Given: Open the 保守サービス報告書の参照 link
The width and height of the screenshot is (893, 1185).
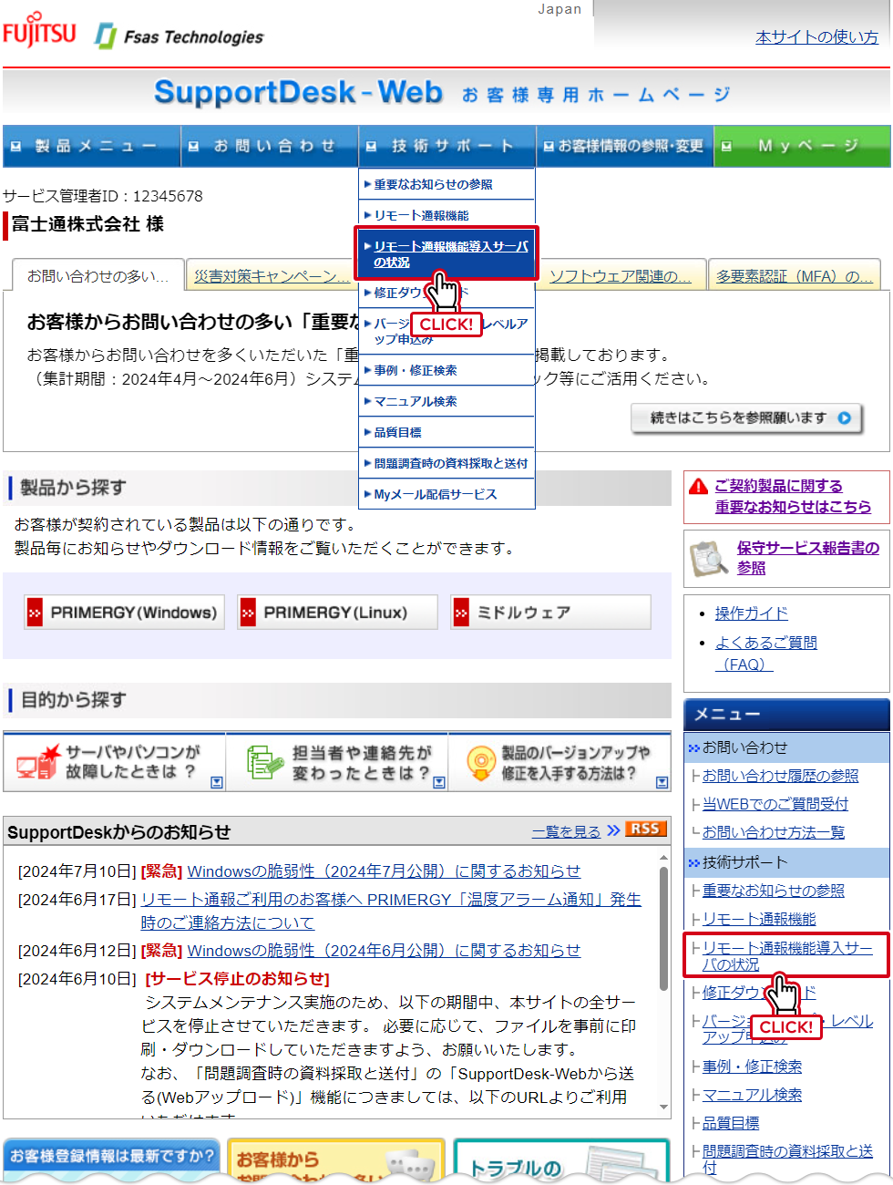Looking at the screenshot, I should 808,558.
